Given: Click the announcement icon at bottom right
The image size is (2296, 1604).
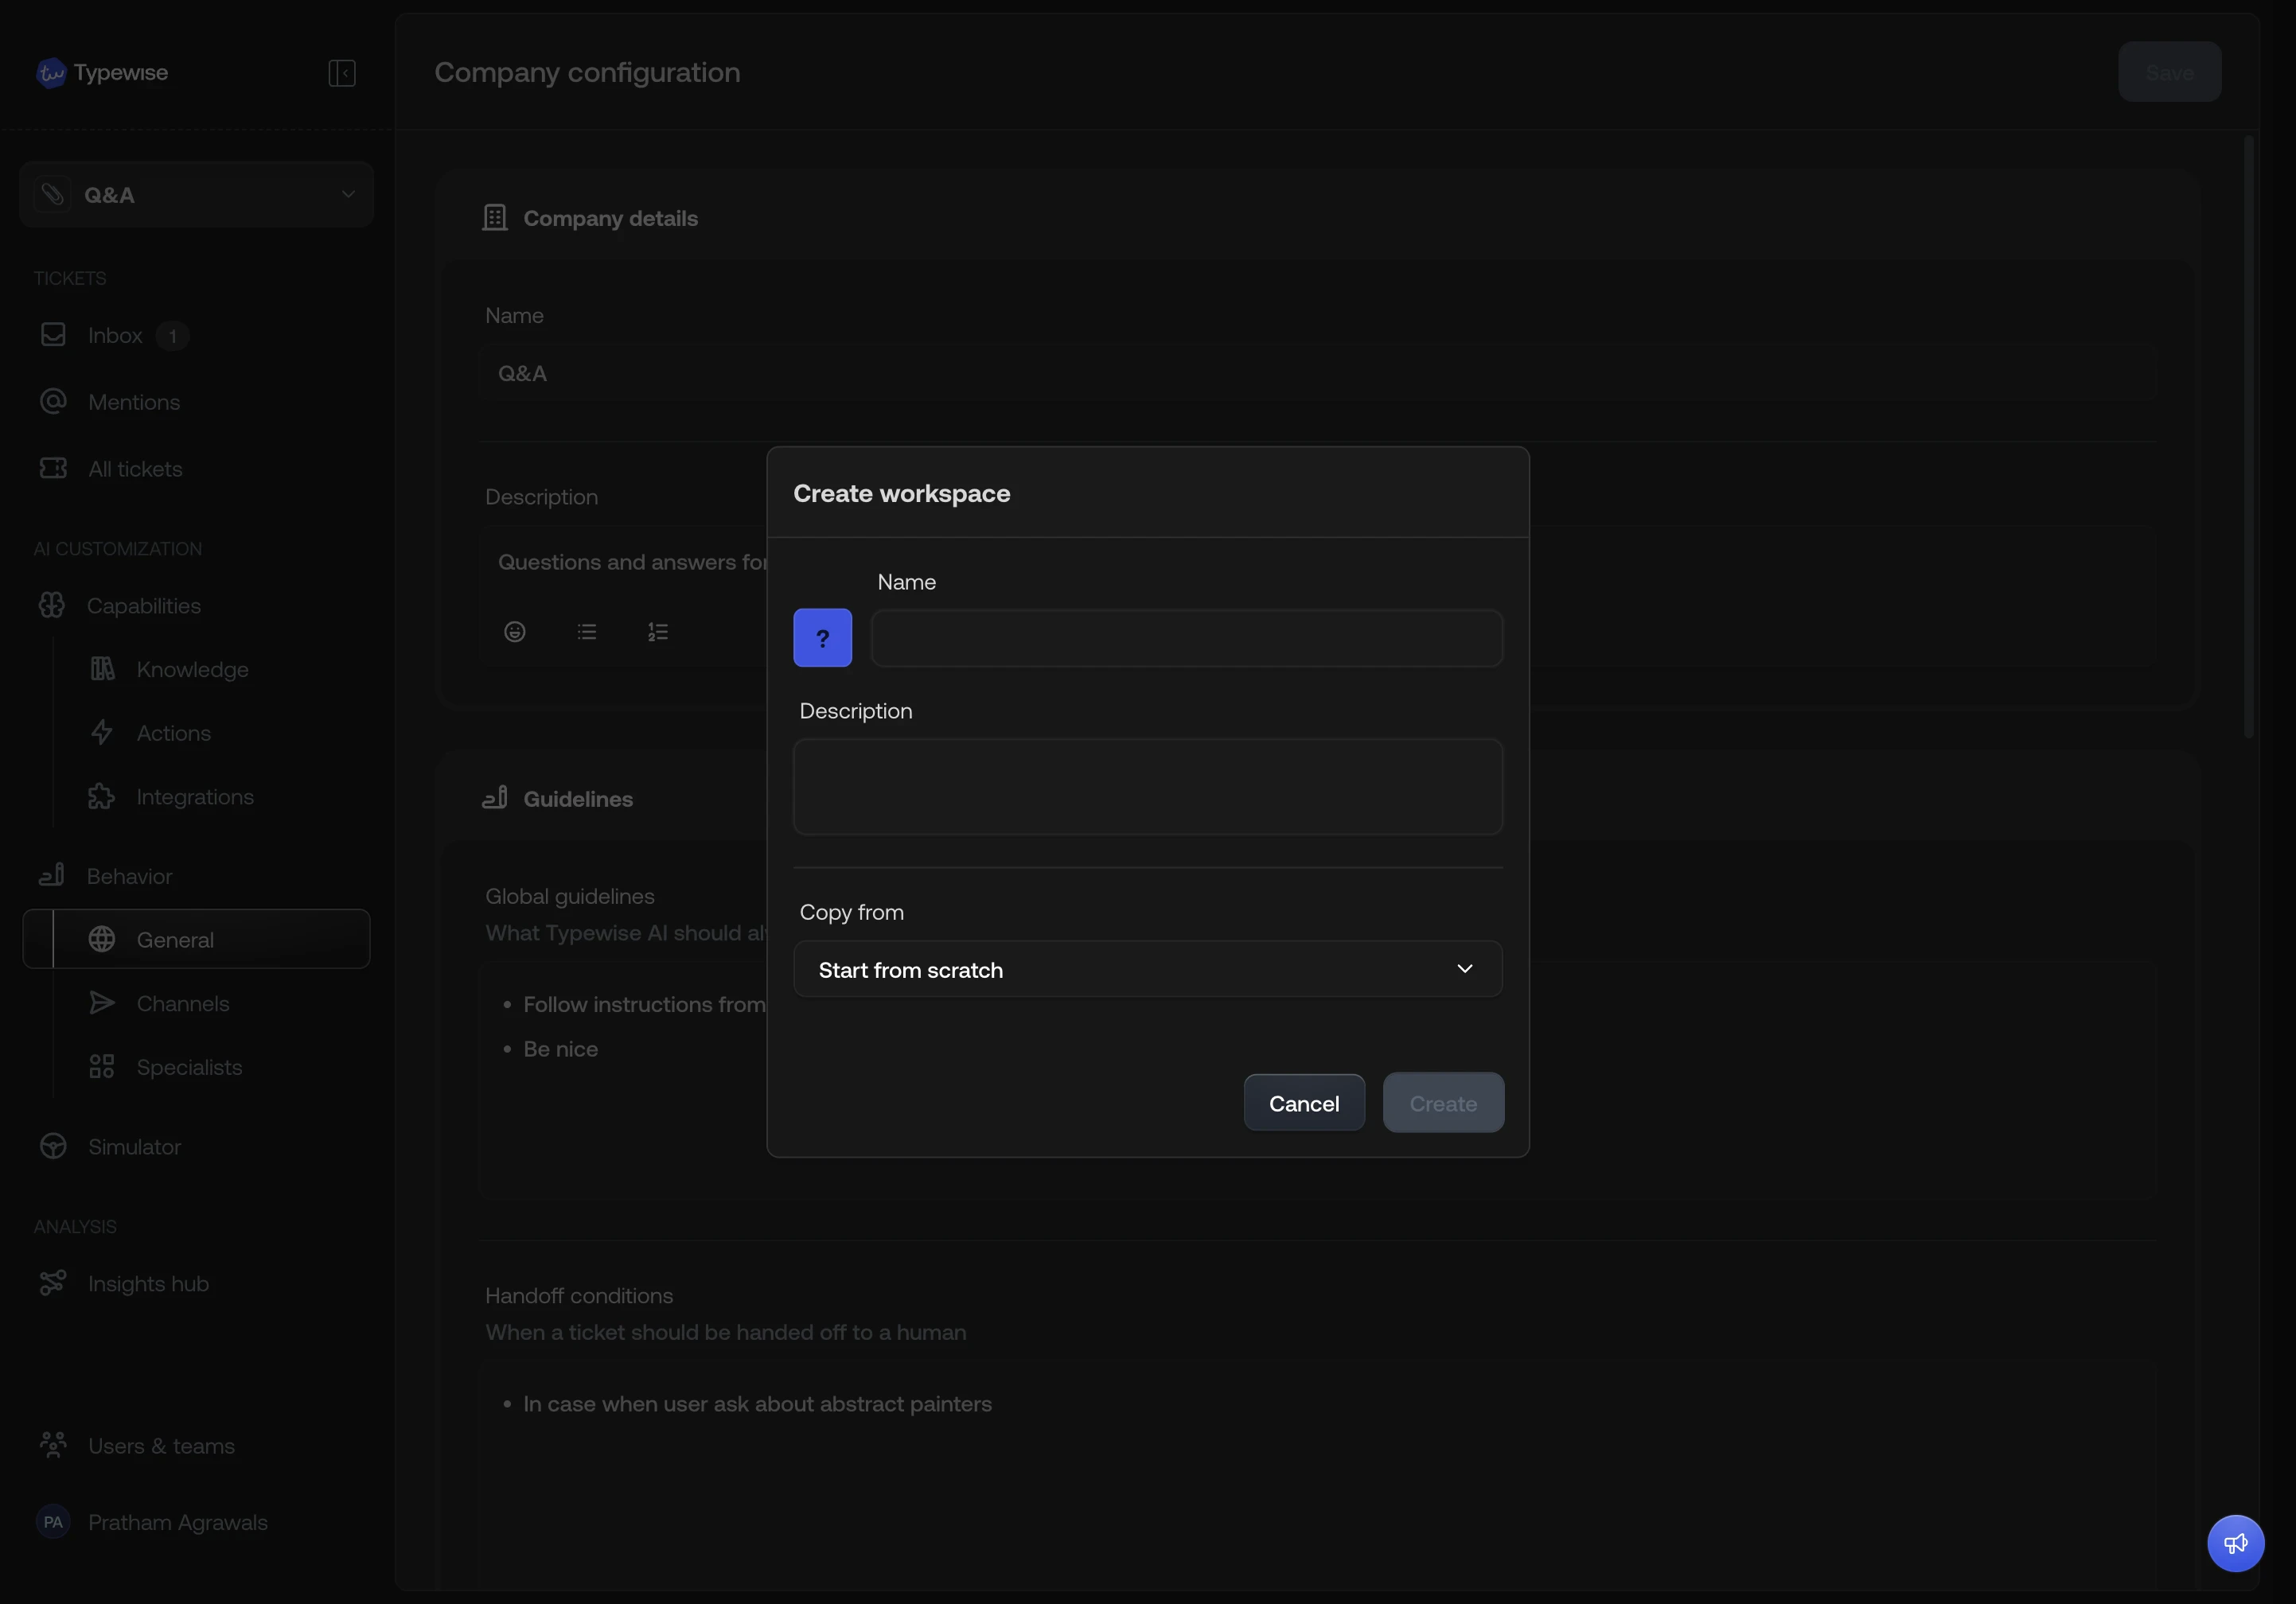Looking at the screenshot, I should coord(2235,1543).
